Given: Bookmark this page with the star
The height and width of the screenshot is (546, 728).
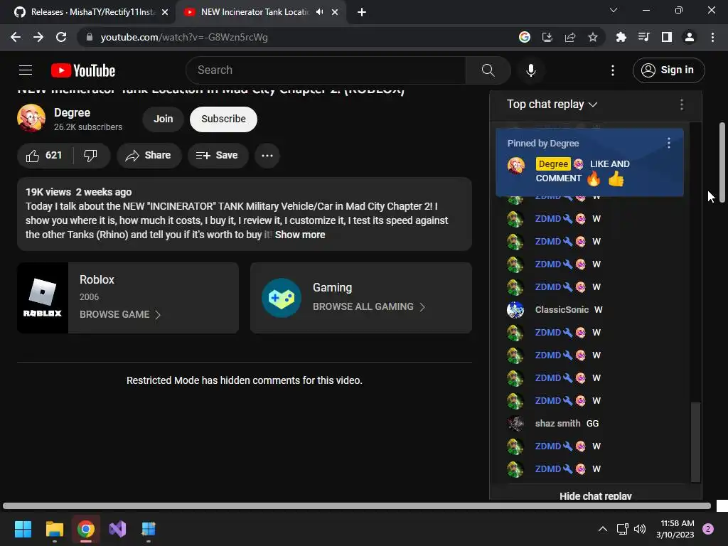Looking at the screenshot, I should [592, 37].
